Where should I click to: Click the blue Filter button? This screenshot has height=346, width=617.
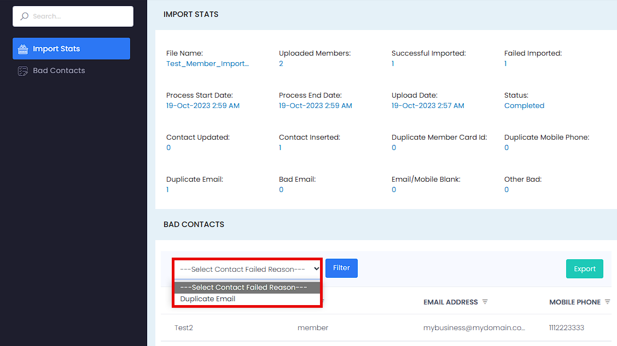pos(341,268)
